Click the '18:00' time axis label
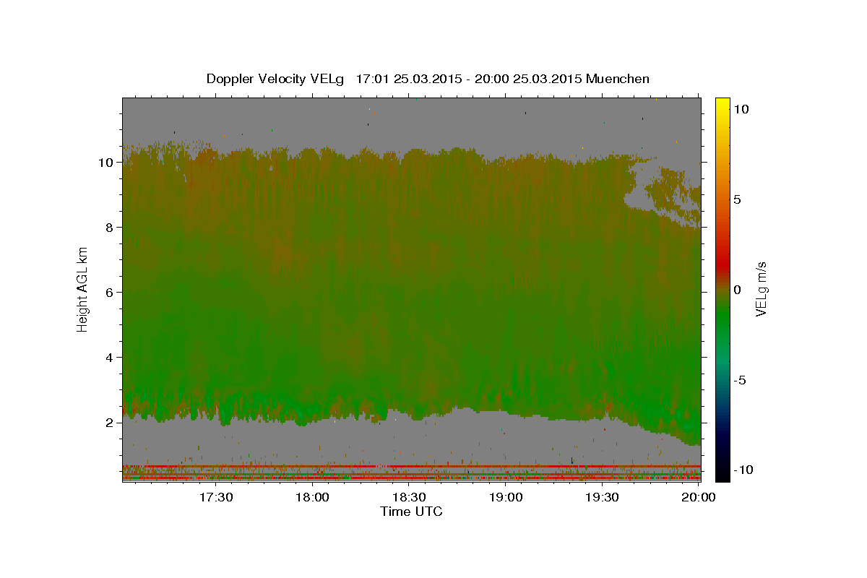The image size is (867, 578). pyautogui.click(x=313, y=497)
